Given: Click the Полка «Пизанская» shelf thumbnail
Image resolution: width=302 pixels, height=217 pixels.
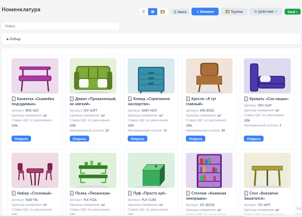Looking at the screenshot, I should click(93, 170).
